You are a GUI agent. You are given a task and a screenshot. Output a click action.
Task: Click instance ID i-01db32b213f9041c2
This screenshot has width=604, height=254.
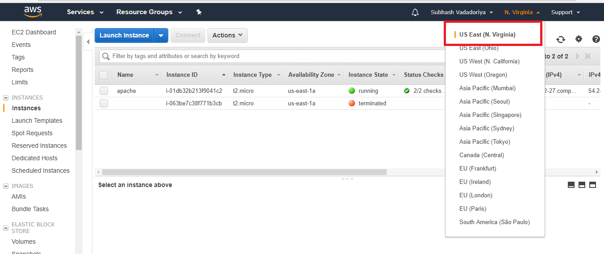(x=194, y=91)
